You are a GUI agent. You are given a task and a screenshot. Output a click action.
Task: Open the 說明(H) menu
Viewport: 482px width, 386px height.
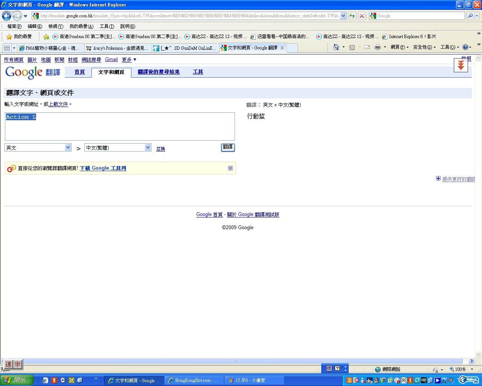coord(128,26)
